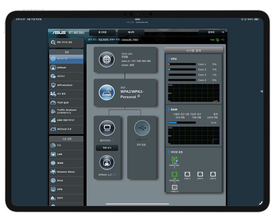Click the 무선 라우터 operation mode link
Image resolution: width=275 pixels, height=223 pixels.
pos(103,40)
